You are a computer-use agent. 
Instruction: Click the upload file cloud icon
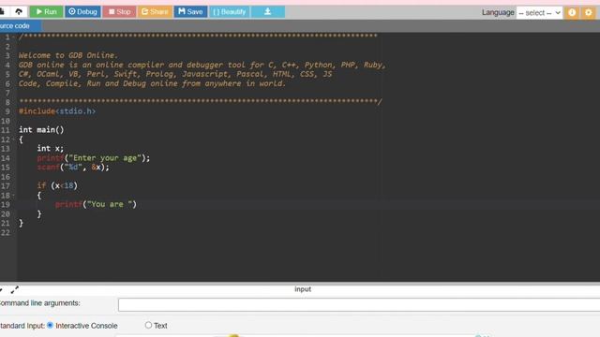[x=19, y=12]
